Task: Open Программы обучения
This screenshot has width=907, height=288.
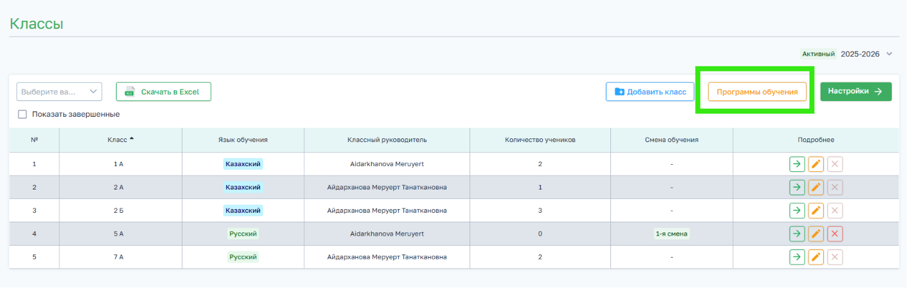Action: [757, 92]
